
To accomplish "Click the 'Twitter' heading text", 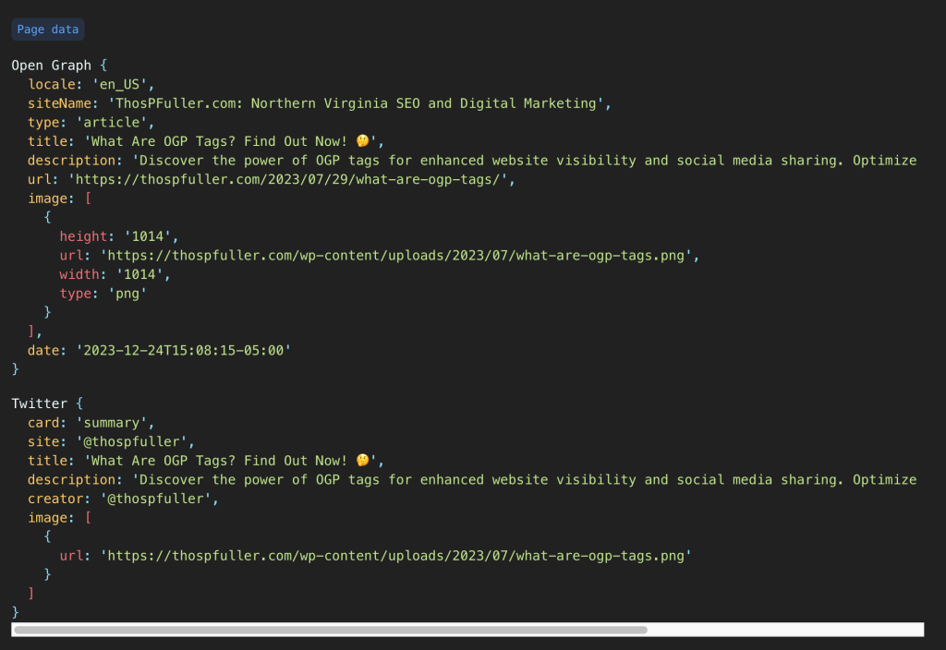I will (39, 403).
